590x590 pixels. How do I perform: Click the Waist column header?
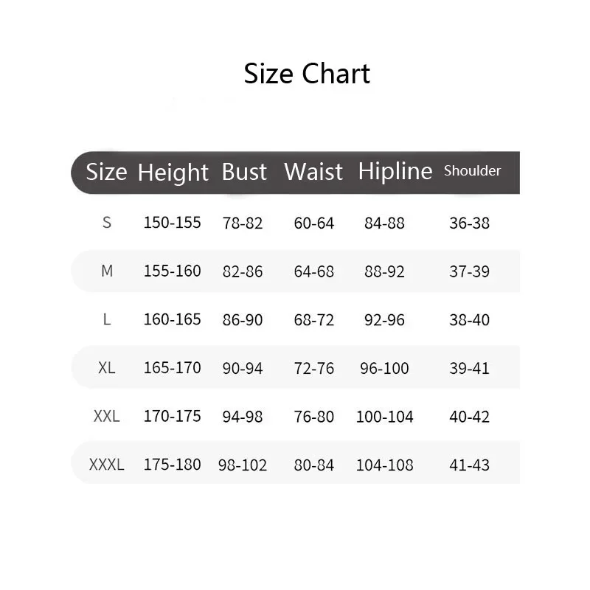click(x=313, y=172)
